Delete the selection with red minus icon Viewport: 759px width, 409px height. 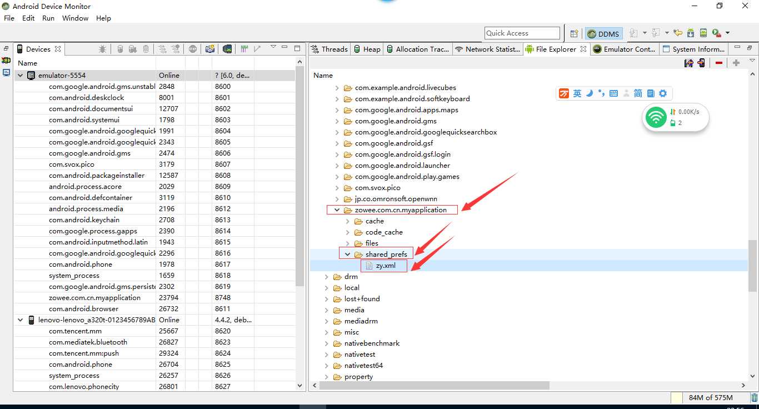[x=719, y=63]
